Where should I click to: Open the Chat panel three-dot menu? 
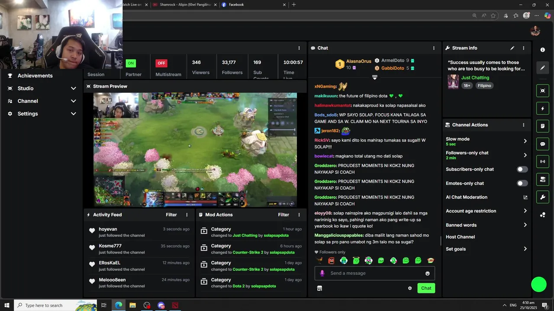(434, 48)
